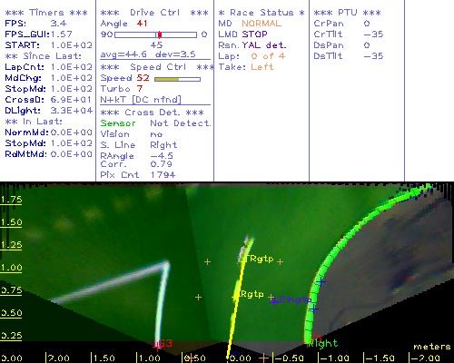This screenshot has height=363, width=454.
Task: Click the 1.00 mark on vertical scale
Action: pos(11,268)
